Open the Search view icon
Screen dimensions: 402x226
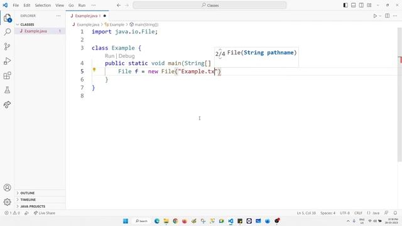pos(8,32)
